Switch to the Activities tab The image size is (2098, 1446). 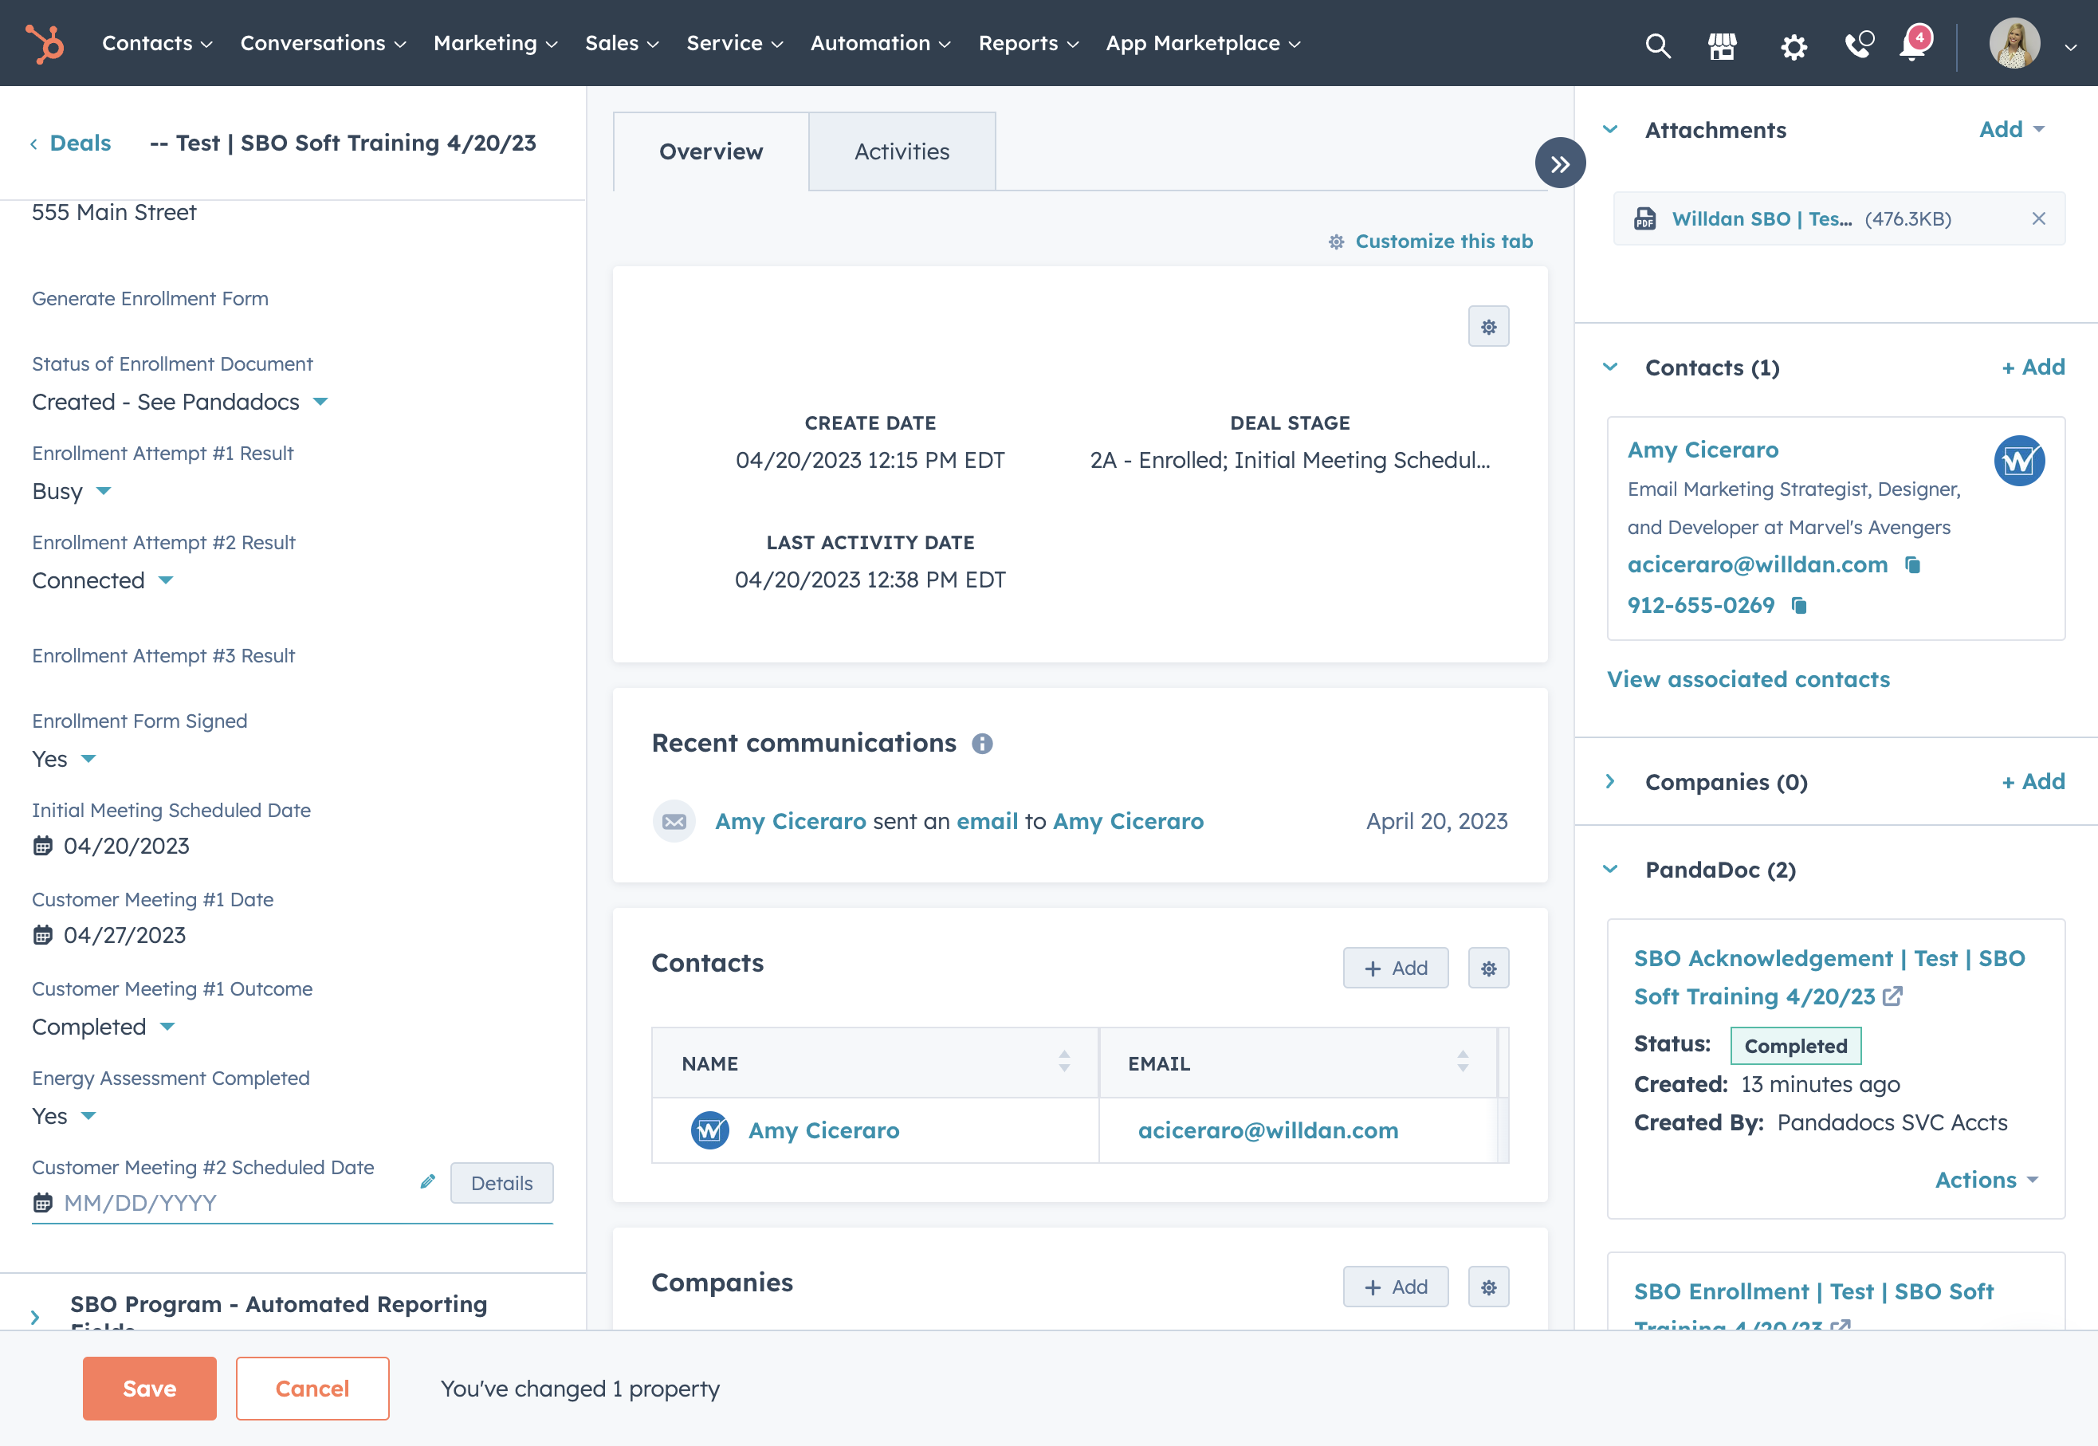click(902, 151)
